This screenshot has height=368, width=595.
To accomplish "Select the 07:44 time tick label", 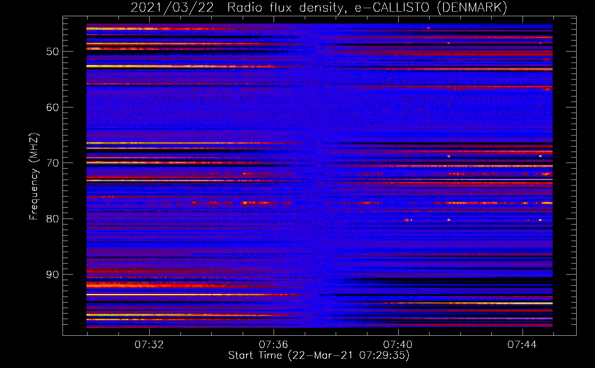I will [x=522, y=345].
